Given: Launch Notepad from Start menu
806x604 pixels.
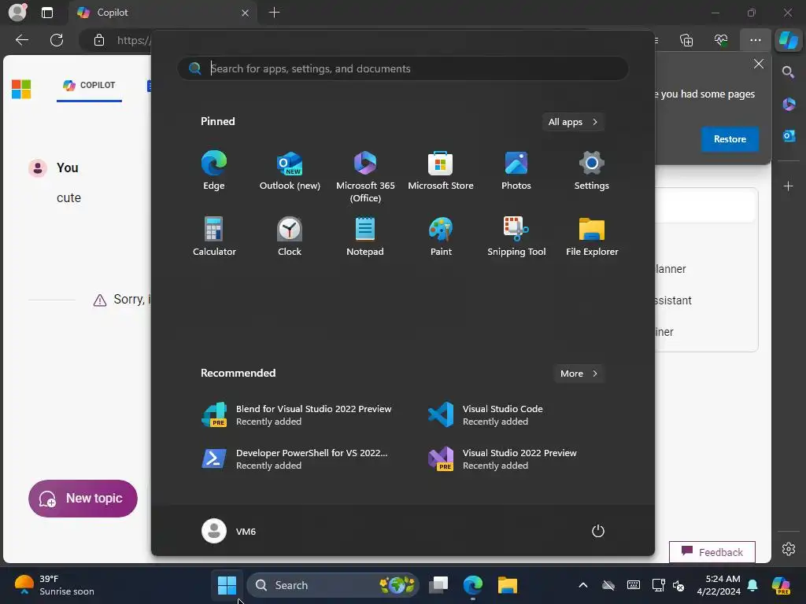Looking at the screenshot, I should click(x=365, y=236).
